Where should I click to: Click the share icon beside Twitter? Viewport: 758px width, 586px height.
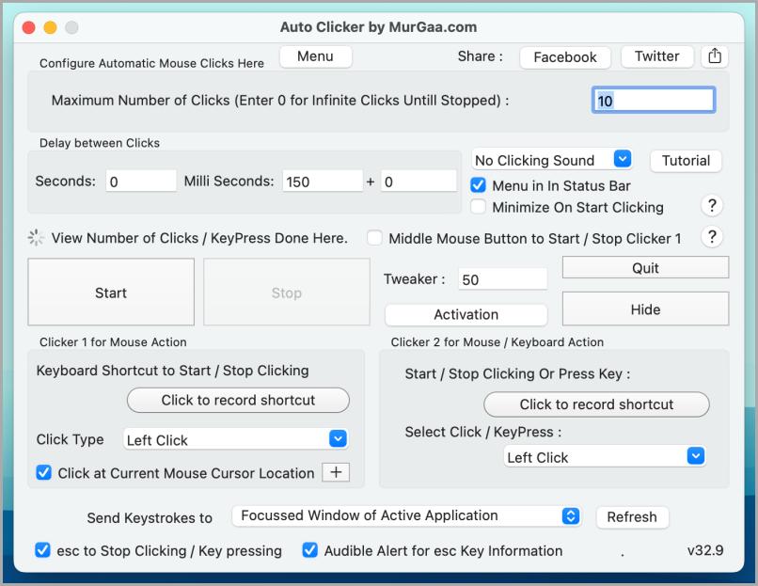pyautogui.click(x=715, y=56)
